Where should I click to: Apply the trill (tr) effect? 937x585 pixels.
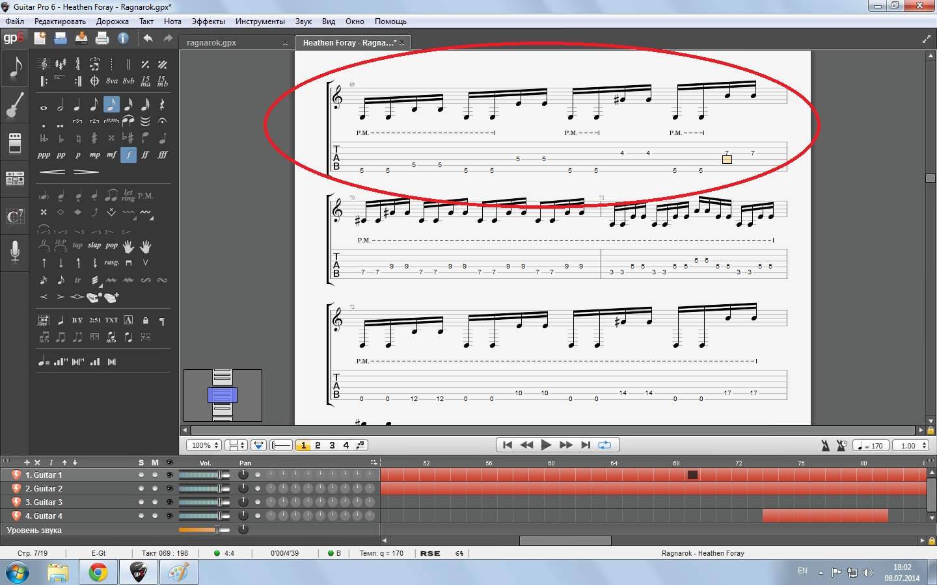click(77, 280)
